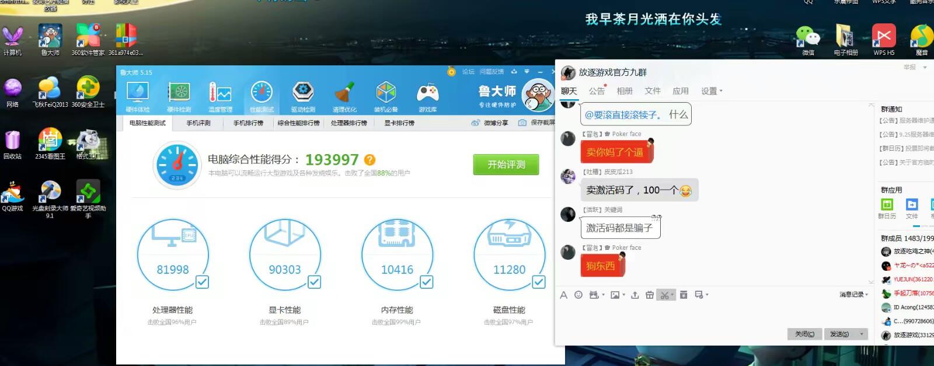The height and width of the screenshot is (366, 934).
Task: Click the score help question mark icon
Action: point(370,160)
